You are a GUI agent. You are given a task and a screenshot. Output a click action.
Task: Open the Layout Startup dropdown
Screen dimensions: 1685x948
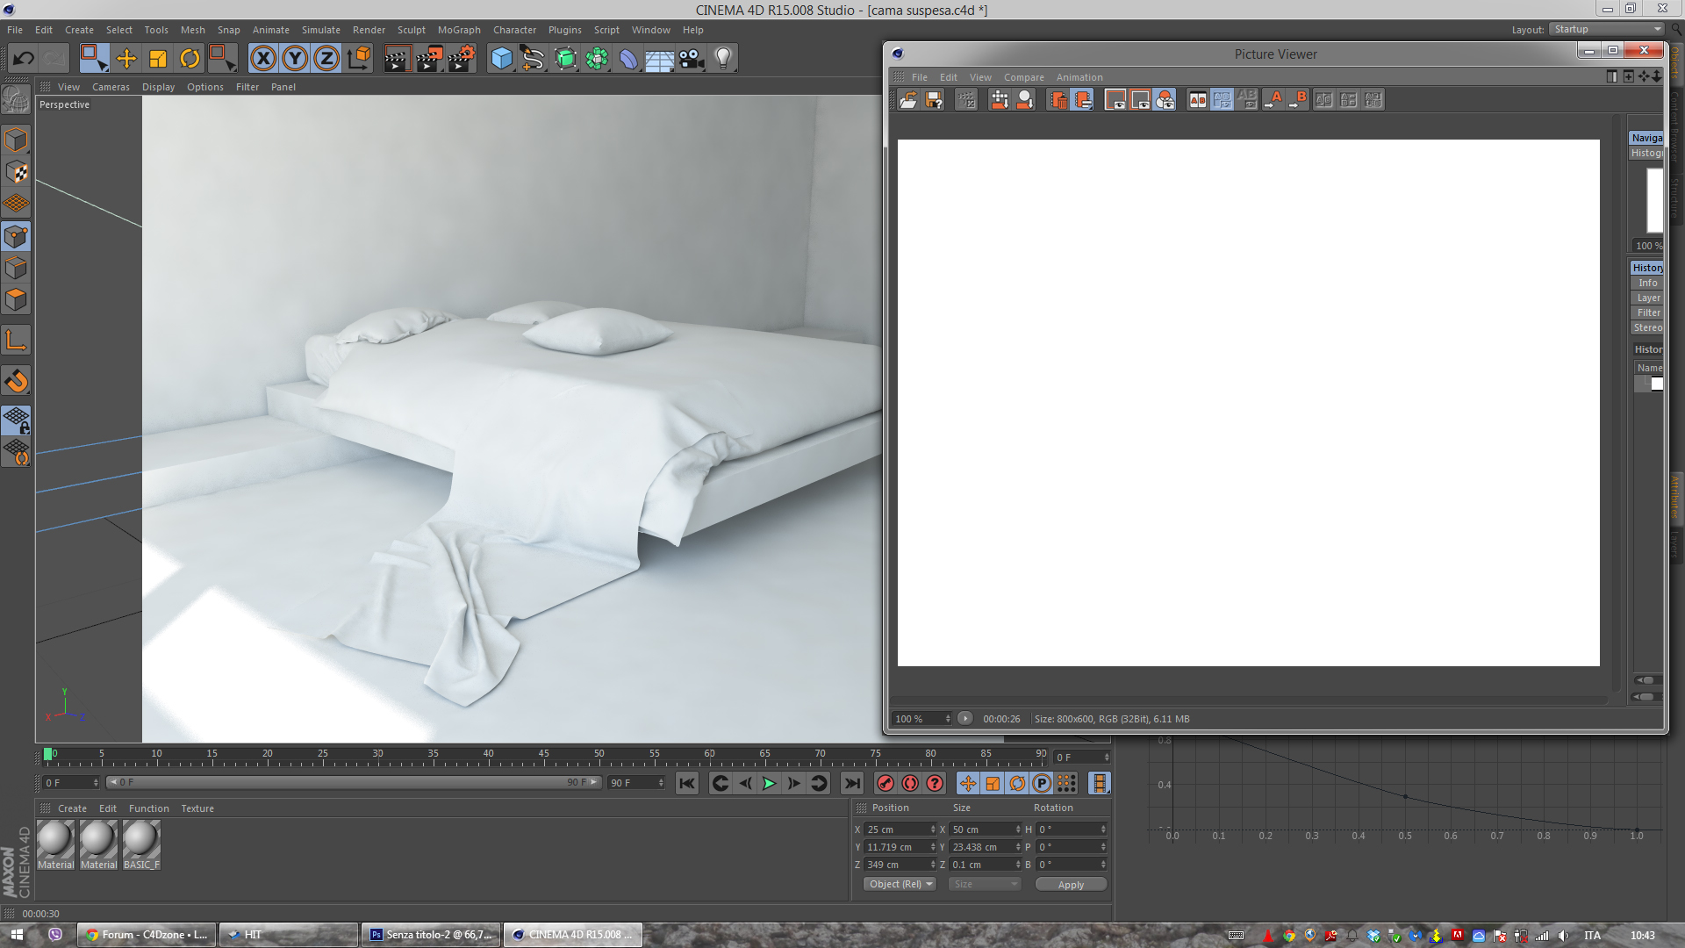coord(1607,29)
